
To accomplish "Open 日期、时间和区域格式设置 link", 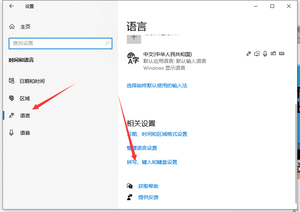I will pyautogui.click(x=157, y=134).
